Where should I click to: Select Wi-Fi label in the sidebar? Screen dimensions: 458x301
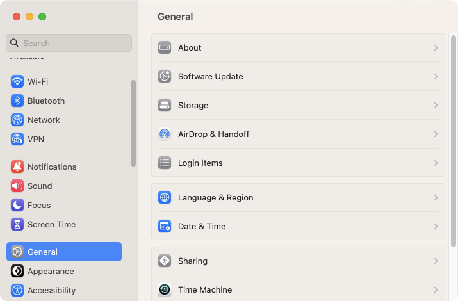tap(38, 81)
